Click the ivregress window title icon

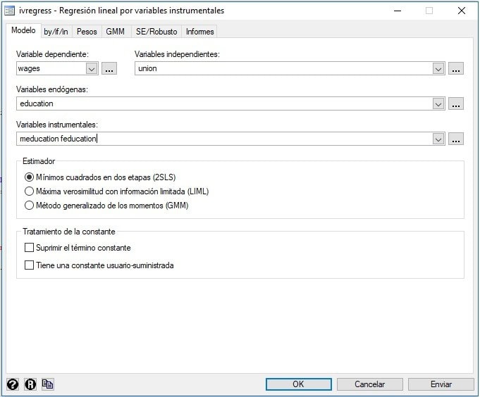[x=11, y=11]
